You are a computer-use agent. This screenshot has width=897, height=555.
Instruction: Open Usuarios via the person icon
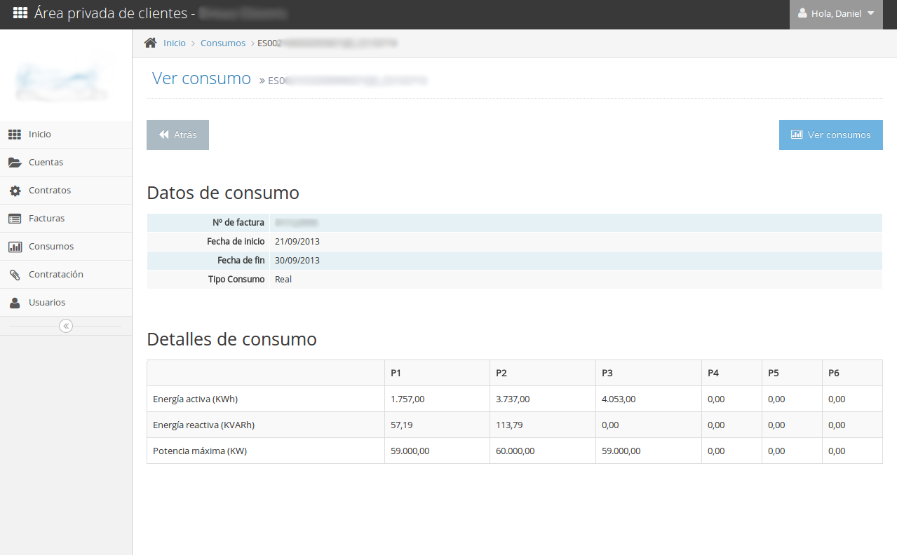click(15, 302)
